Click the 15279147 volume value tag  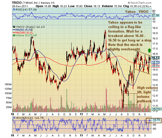[x=157, y=109]
